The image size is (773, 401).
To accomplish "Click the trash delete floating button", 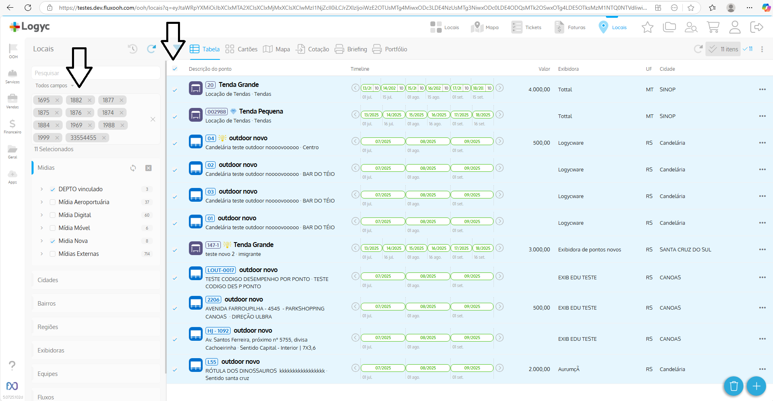I will [733, 386].
